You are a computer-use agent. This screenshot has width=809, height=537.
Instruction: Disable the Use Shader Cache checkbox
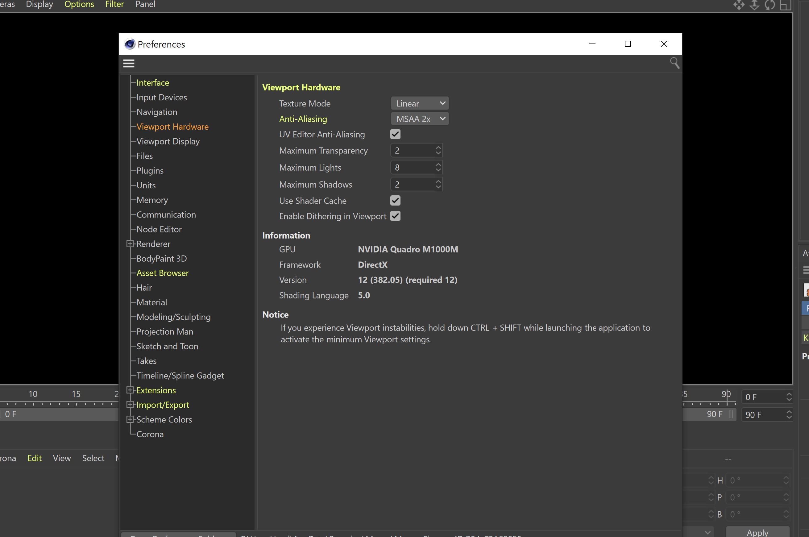(395, 201)
